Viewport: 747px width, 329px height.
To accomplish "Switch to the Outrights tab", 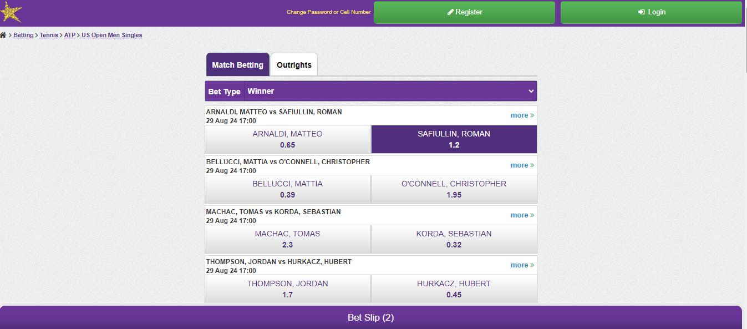I will [294, 64].
